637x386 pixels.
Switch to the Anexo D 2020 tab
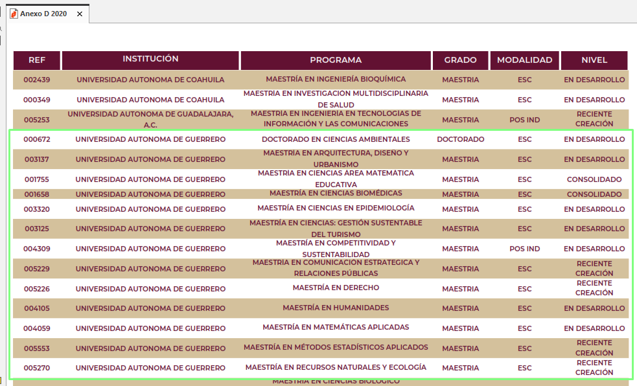pos(43,14)
